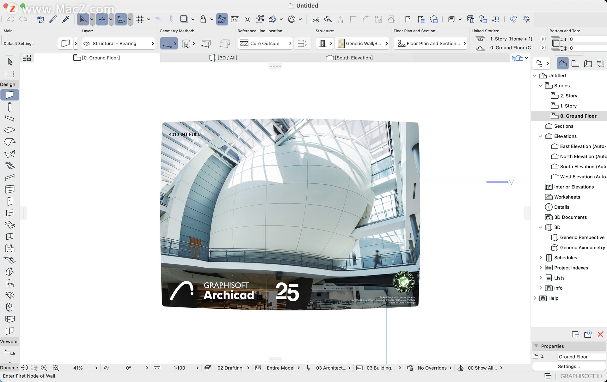Viewport: 607px width, 382px height.
Task: Collapse the Stories section
Action: coord(540,85)
